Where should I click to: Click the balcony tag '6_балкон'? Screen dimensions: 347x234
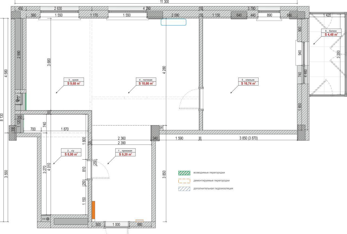pos(331,31)
